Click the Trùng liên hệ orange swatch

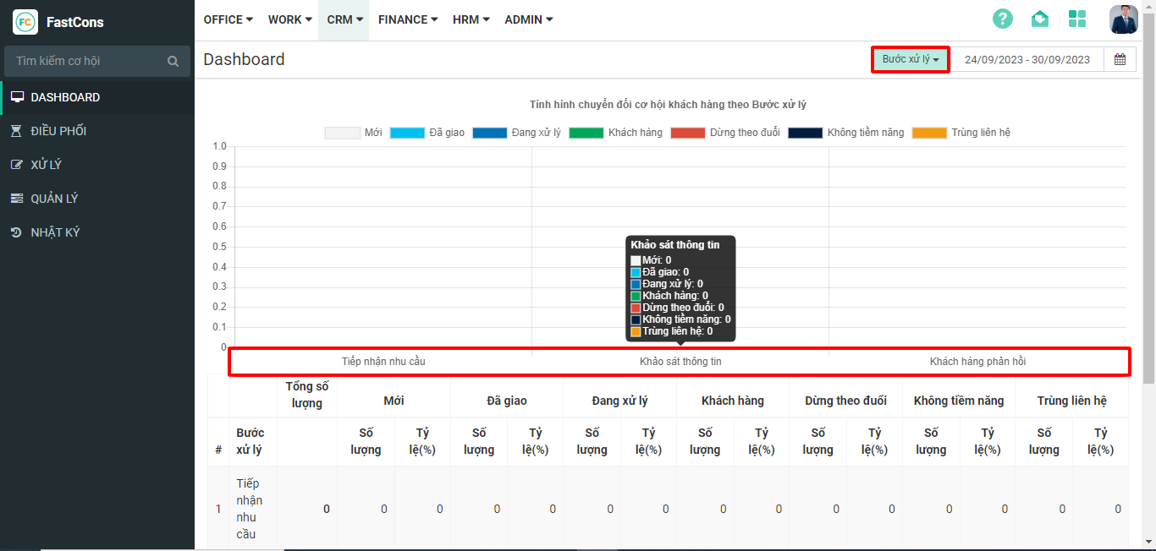pyautogui.click(x=929, y=133)
